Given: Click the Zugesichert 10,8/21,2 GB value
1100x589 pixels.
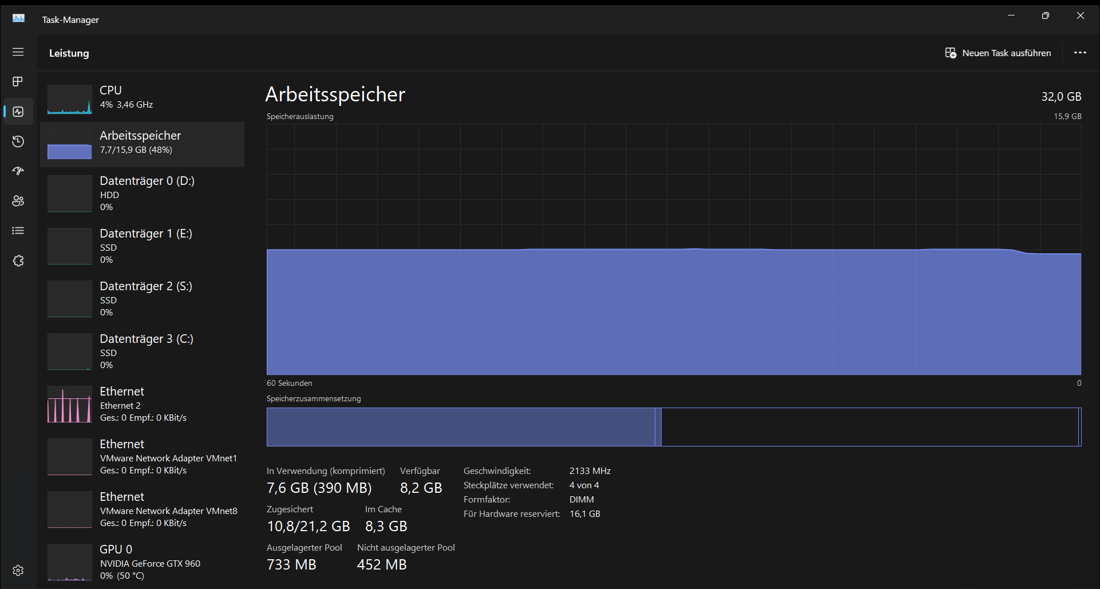Looking at the screenshot, I should 308,526.
